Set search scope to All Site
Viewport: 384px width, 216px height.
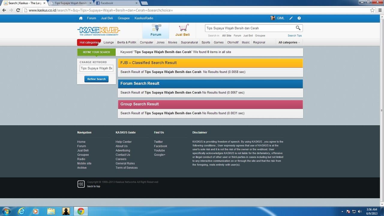[x=227, y=36]
